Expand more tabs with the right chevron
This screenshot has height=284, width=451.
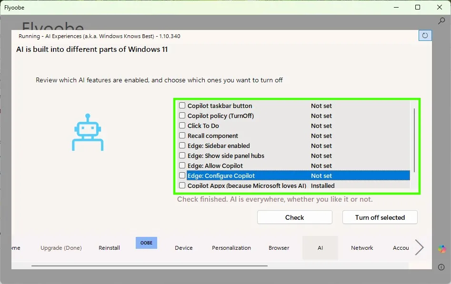pos(420,247)
